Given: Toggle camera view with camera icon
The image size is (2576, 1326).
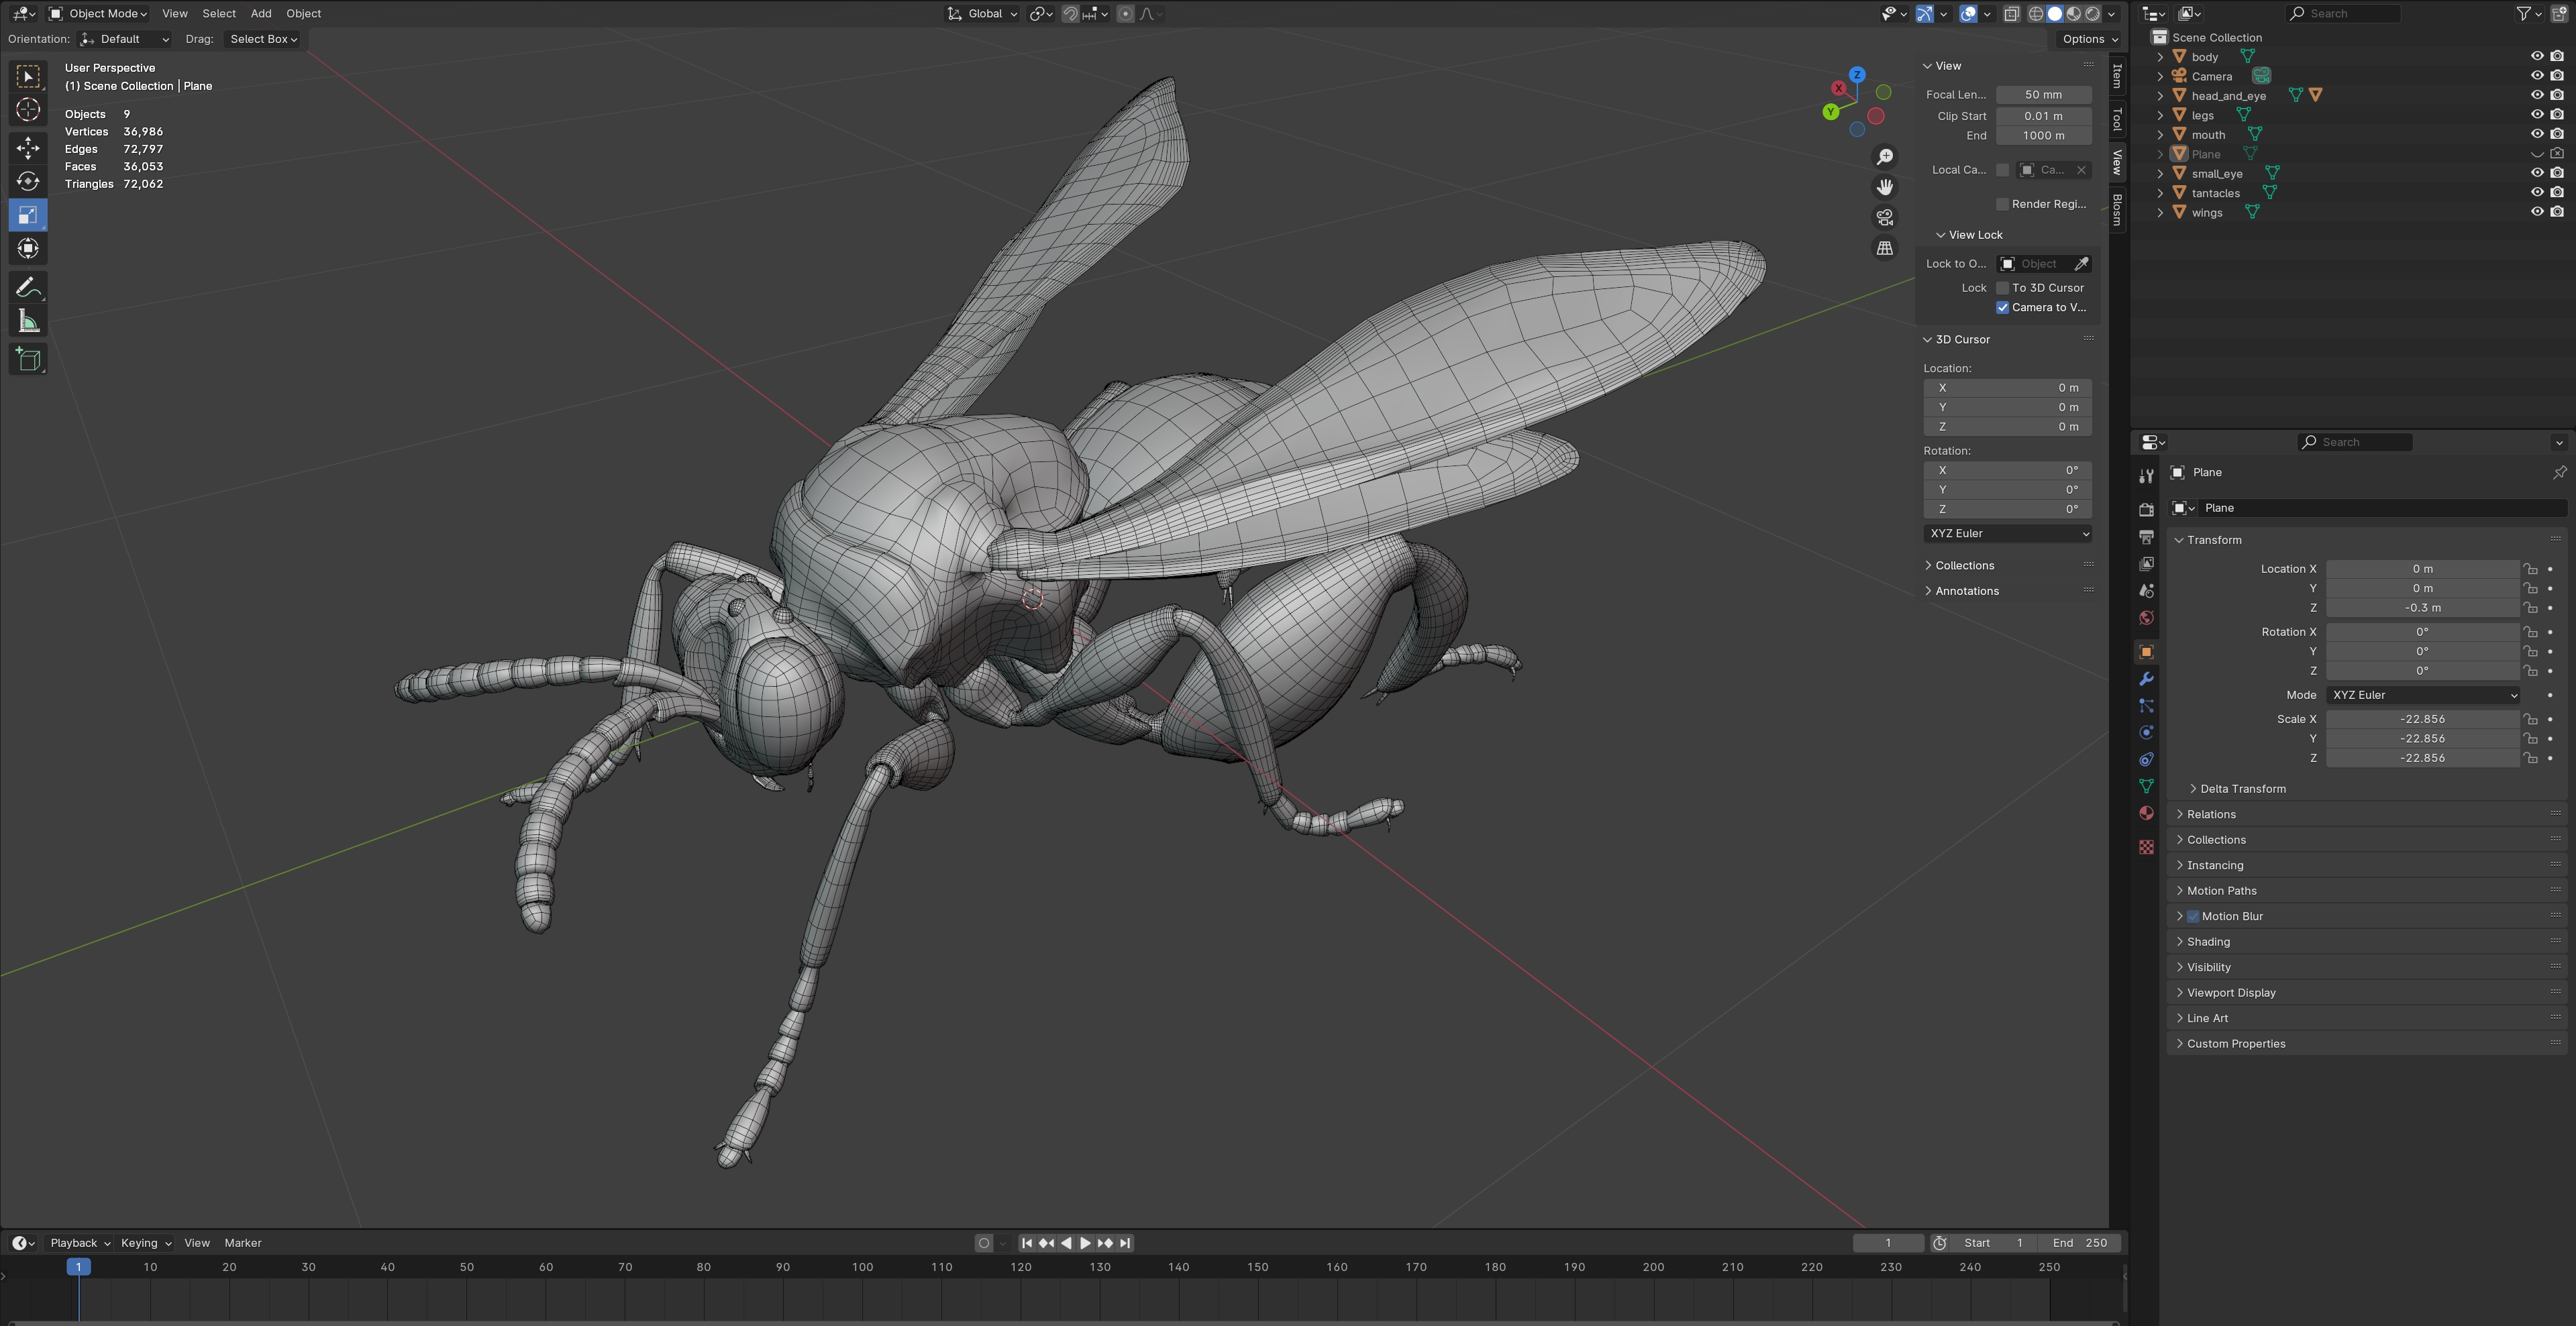Looking at the screenshot, I should coord(1885,218).
